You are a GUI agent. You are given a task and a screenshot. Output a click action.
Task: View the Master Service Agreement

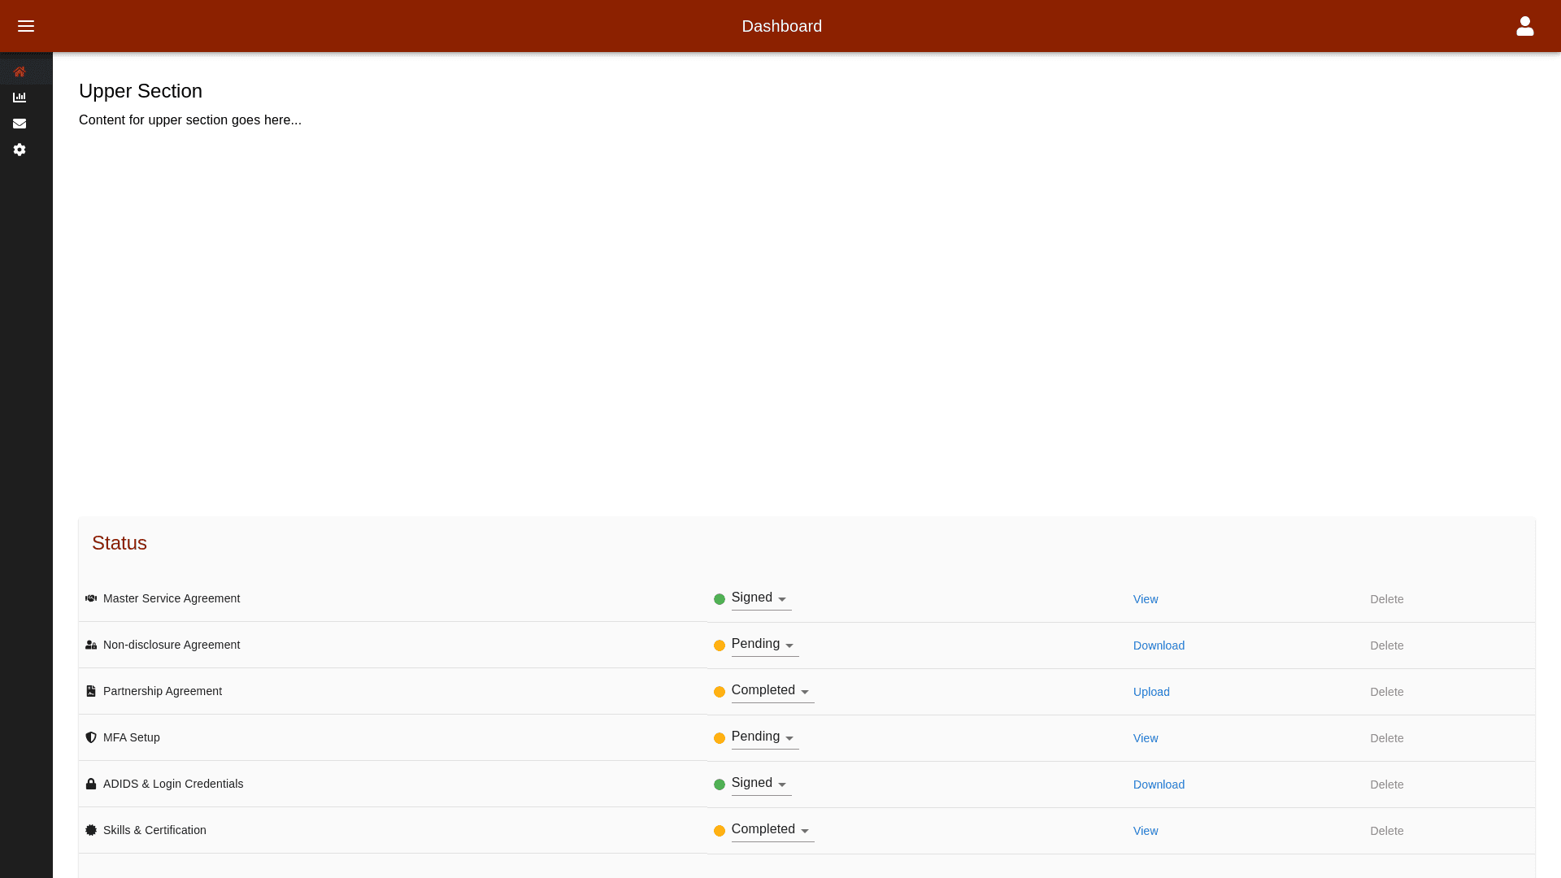click(x=1145, y=599)
